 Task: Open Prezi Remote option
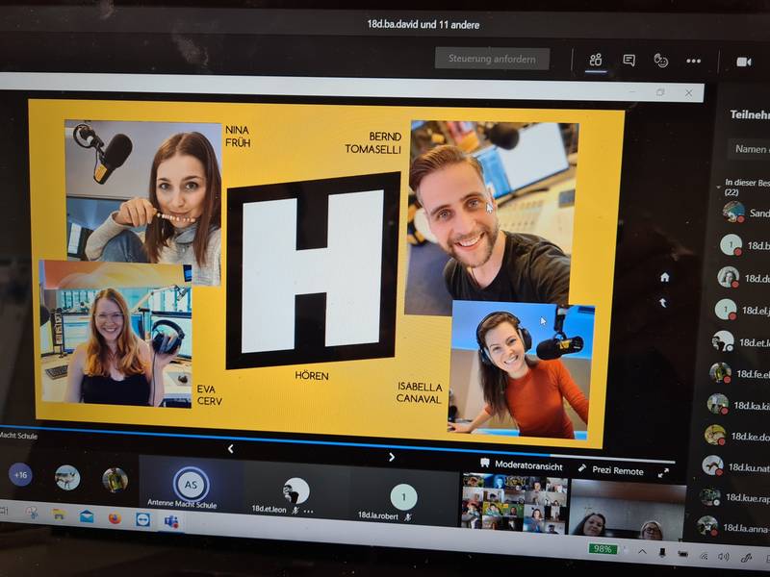[611, 470]
